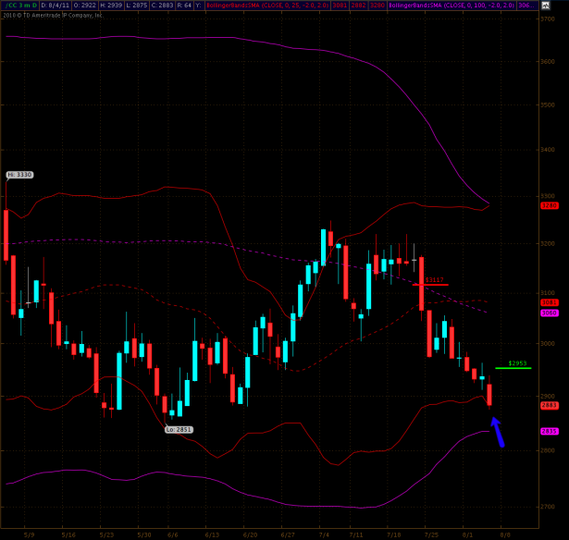Select the magenta BollingerBandsSMA study label
569x540 pixels.
point(439,5)
